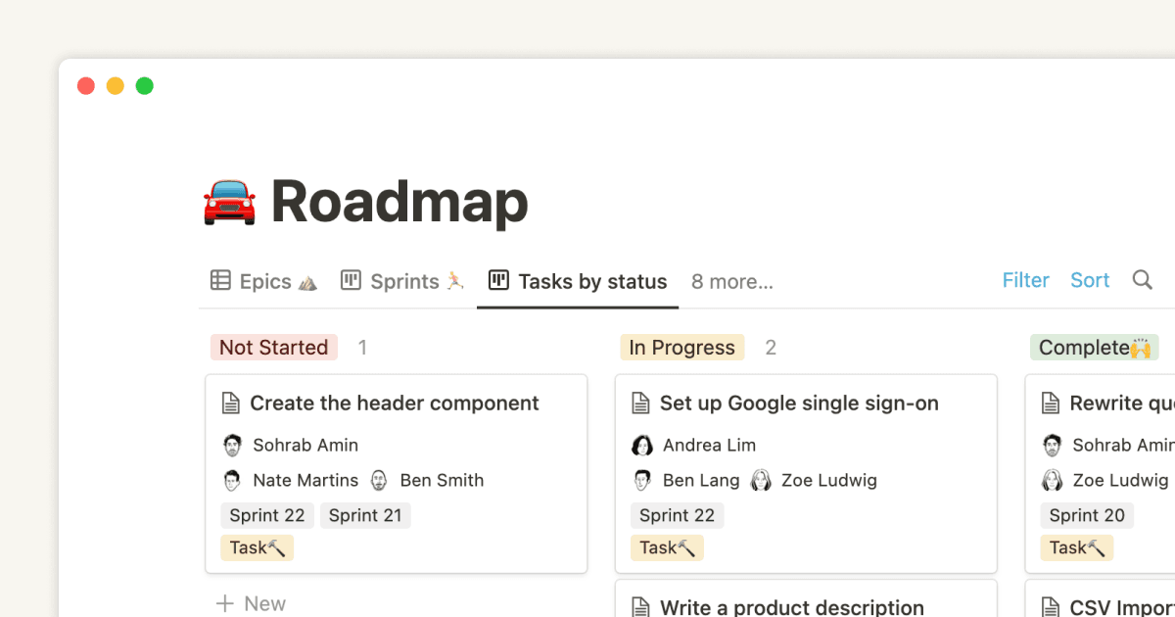Click the board icon beside Sprints
1175x617 pixels.
[x=350, y=280]
